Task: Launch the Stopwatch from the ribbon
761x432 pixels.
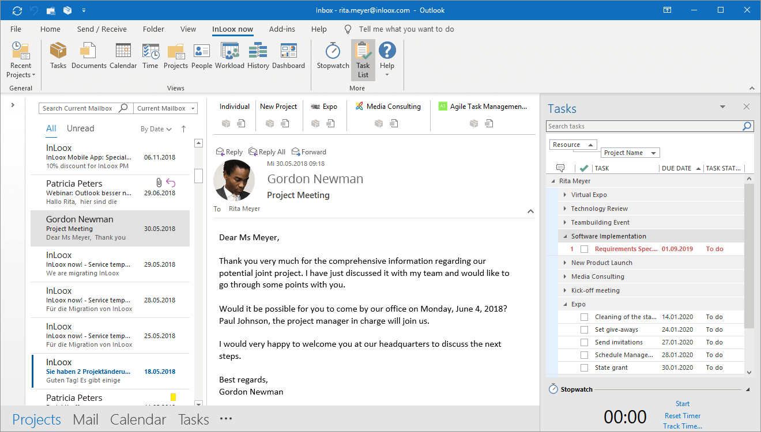Action: pyautogui.click(x=333, y=56)
